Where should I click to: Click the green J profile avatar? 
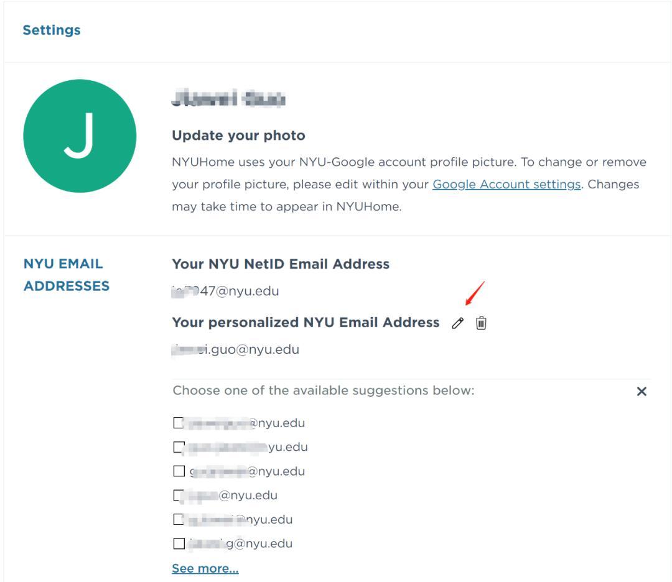[x=80, y=136]
